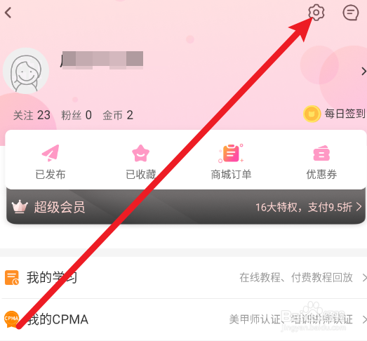Viewport: 367px width, 341px height.
Task: View the 关注 23 following list
Action: point(32,115)
